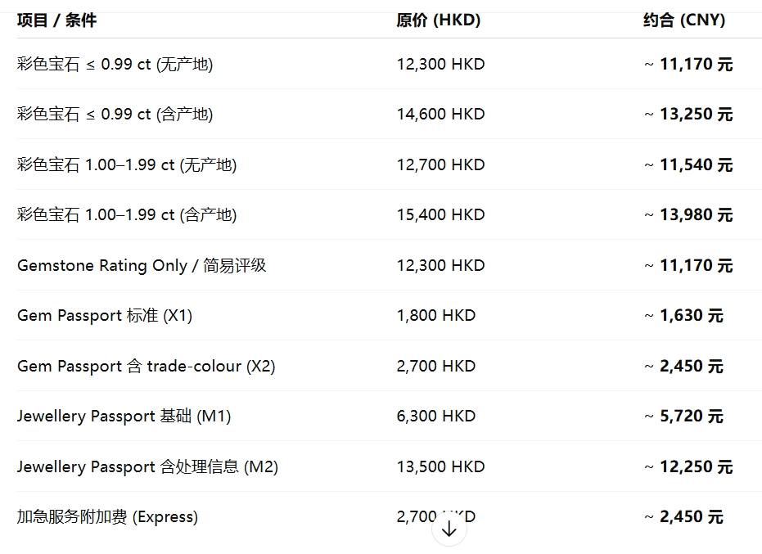The height and width of the screenshot is (554, 762).
Task: Click the 约合 (CNY) column header
Action: (683, 20)
